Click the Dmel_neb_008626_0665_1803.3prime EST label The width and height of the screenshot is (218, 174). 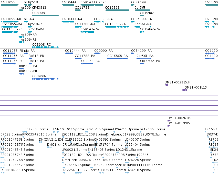[92, 160]
